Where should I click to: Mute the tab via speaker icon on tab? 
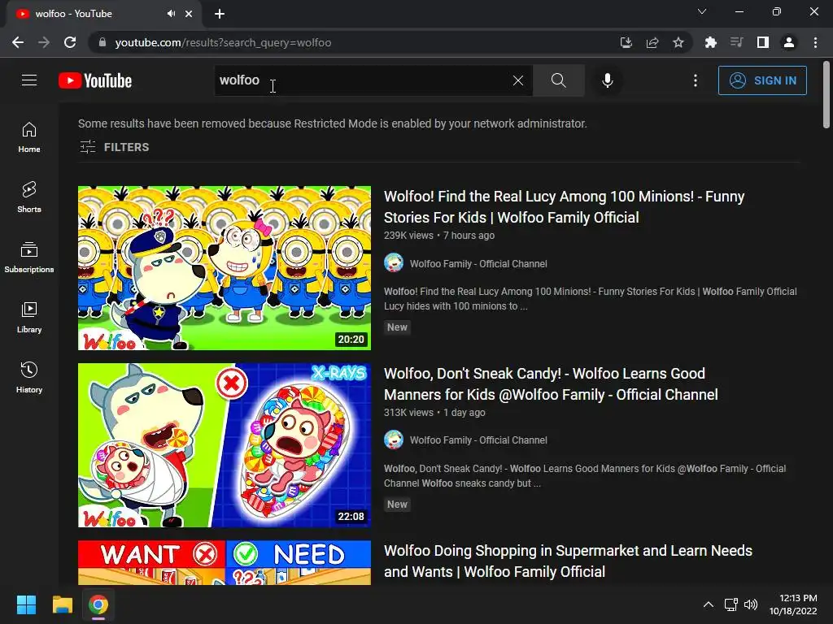(171, 14)
